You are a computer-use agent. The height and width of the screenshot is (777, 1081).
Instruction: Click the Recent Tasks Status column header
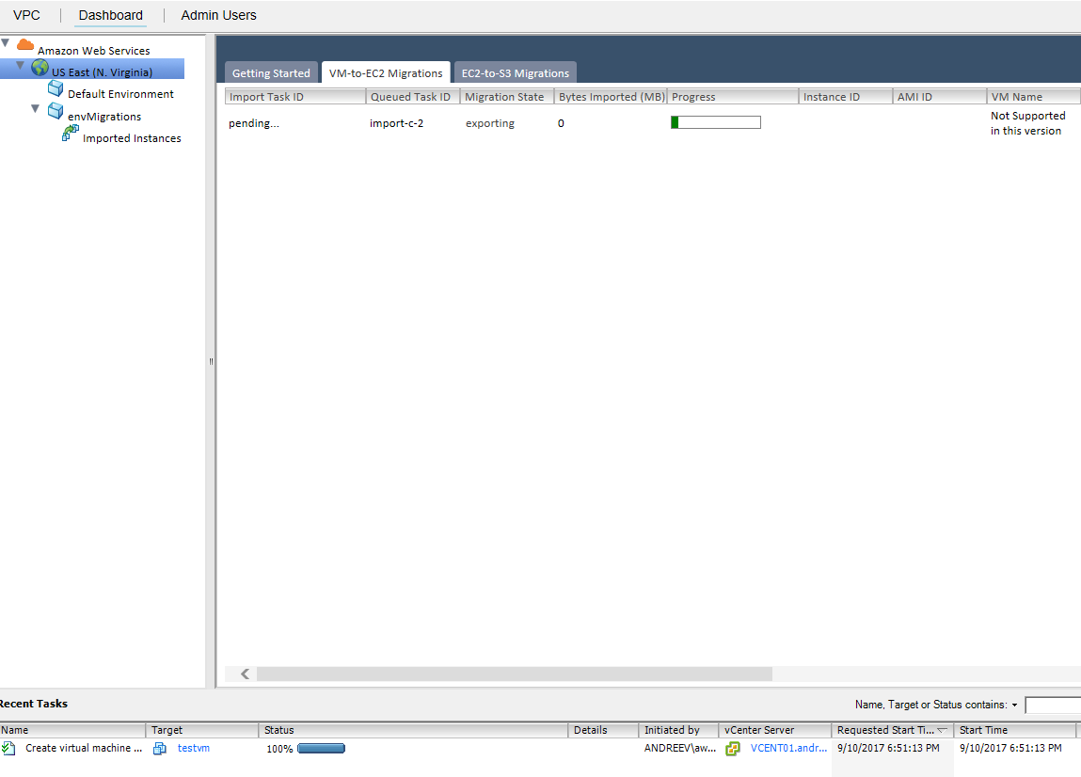(413, 730)
